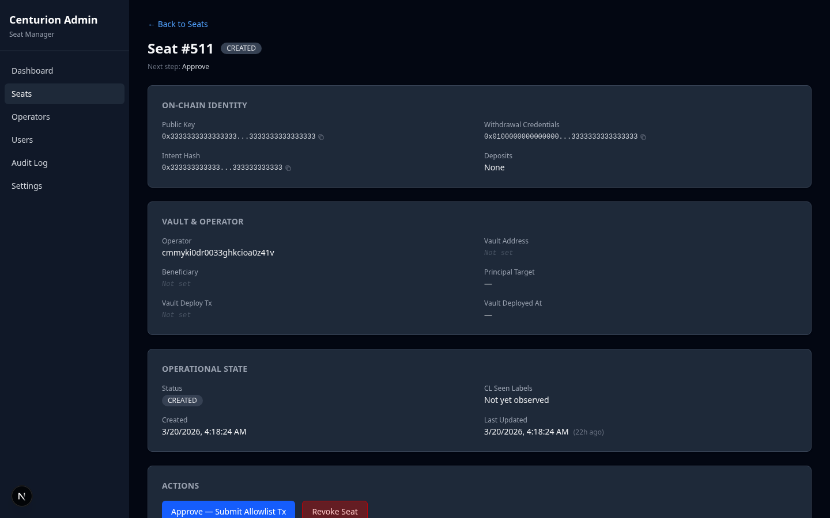Image resolution: width=830 pixels, height=518 pixels.
Task: Click the "22h ago" relative timestamp
Action: click(588, 432)
